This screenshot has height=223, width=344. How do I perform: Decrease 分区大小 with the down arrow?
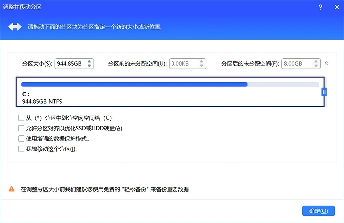click(x=89, y=66)
